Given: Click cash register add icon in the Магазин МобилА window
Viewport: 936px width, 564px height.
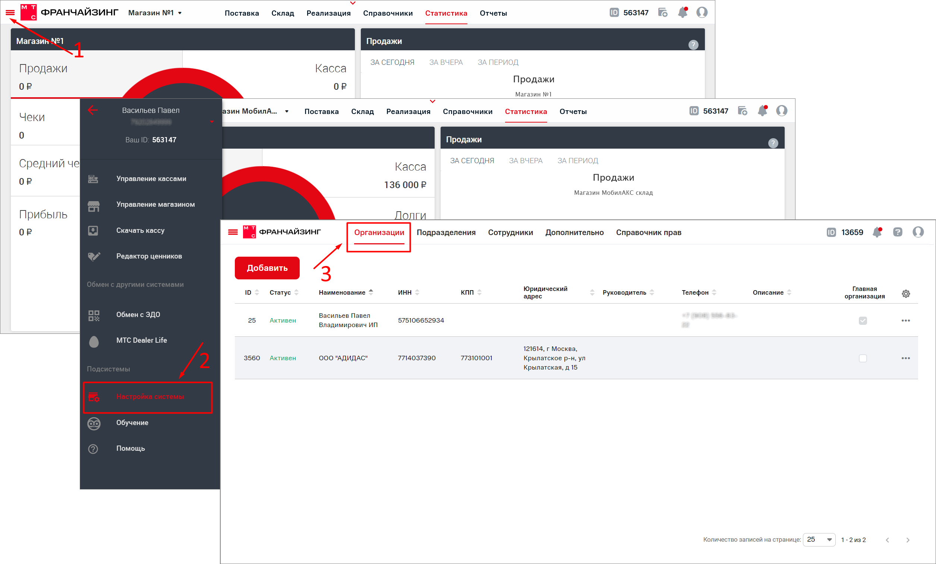Looking at the screenshot, I should point(743,111).
